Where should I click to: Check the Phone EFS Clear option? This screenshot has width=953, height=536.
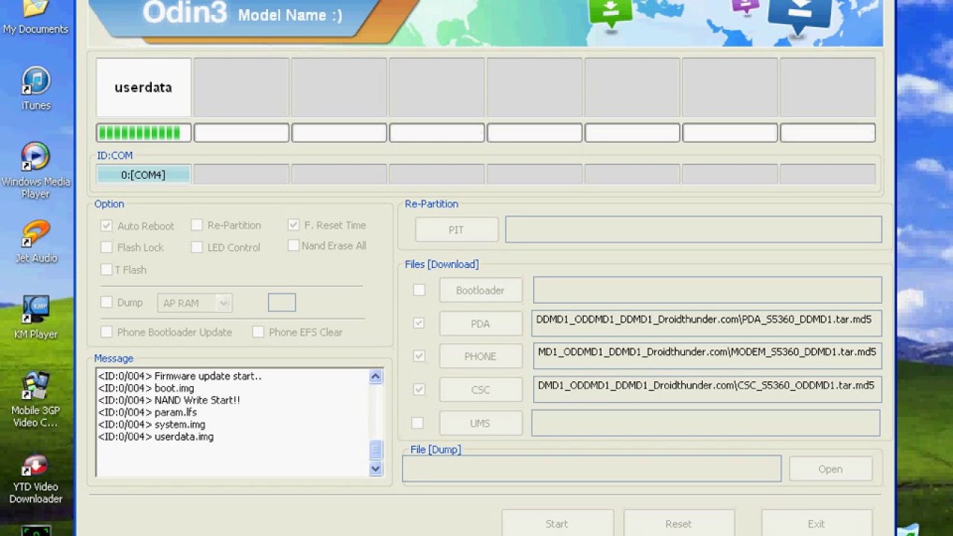pos(258,332)
